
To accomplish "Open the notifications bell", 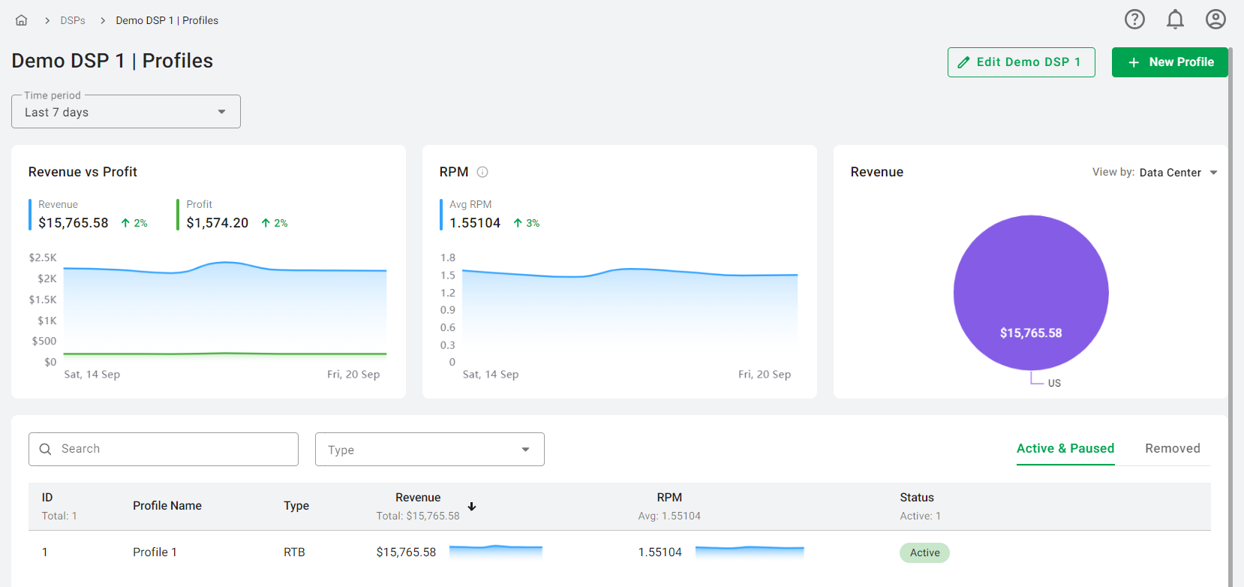I will point(1175,20).
